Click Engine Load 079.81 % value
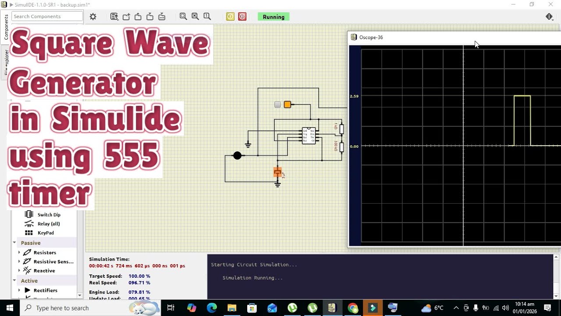This screenshot has width=561, height=316. click(139, 292)
